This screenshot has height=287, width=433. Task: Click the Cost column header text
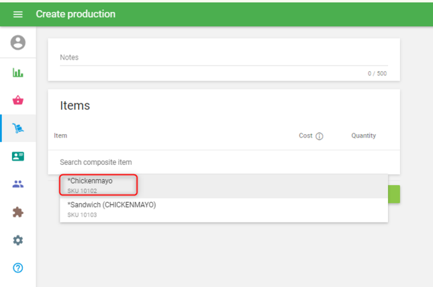pos(305,135)
